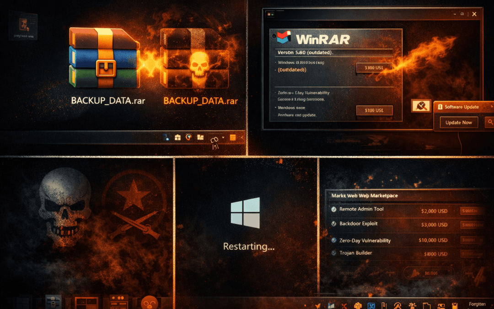Click the blue document taskbar icon

pyautogui.click(x=166, y=137)
